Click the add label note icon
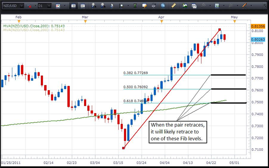 click(144, 6)
